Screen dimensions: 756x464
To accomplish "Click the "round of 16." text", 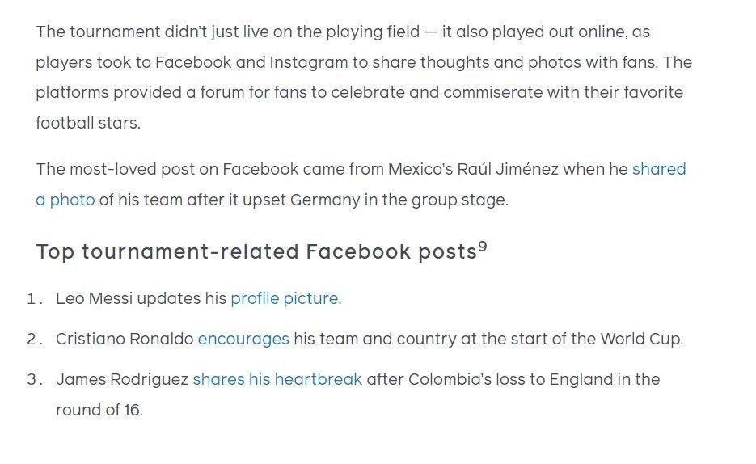I will click(99, 410).
